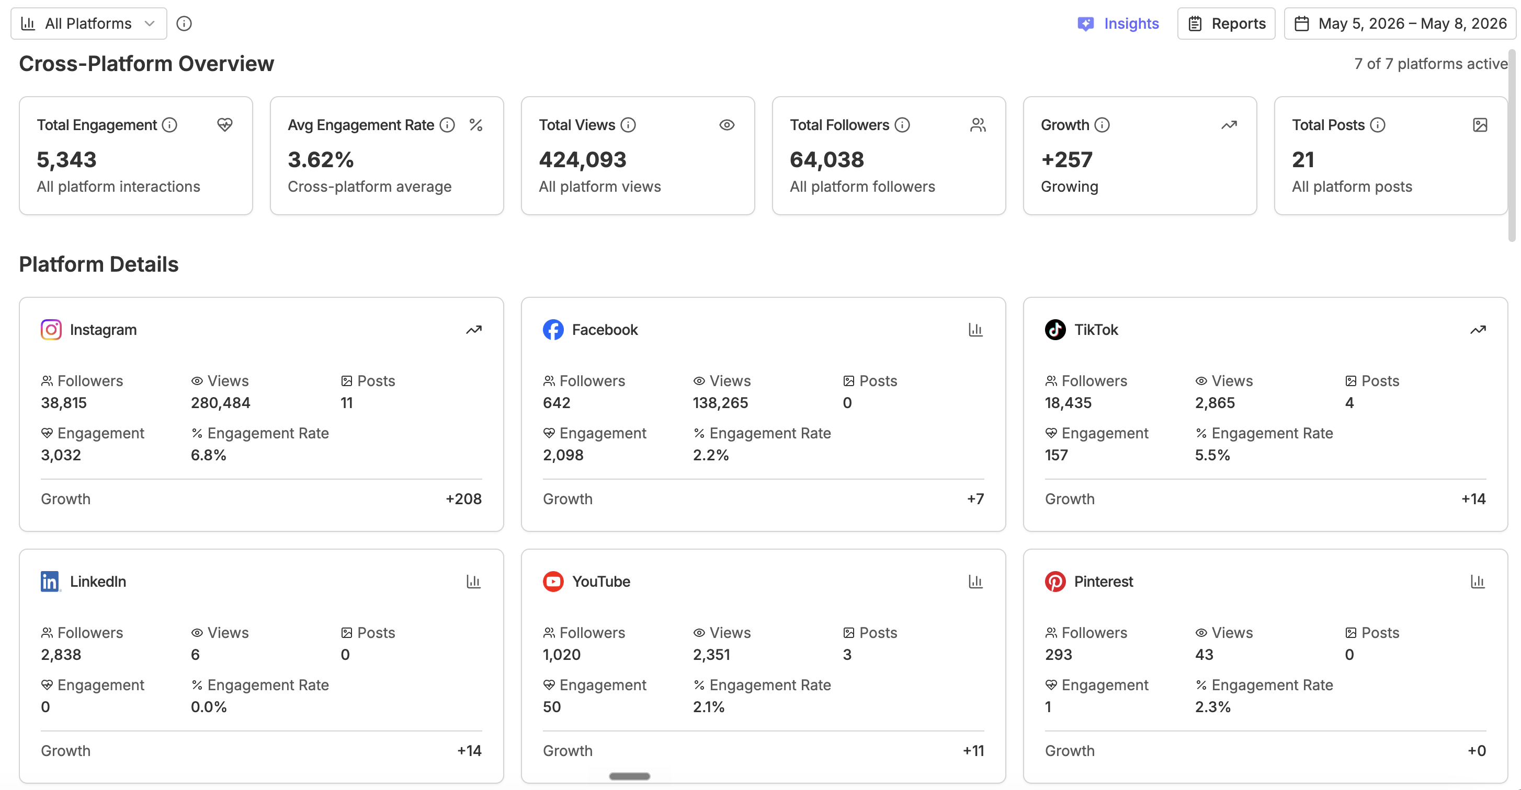Click the percent icon on Avg Engagement Rate card
The height and width of the screenshot is (790, 1521).
476,125
